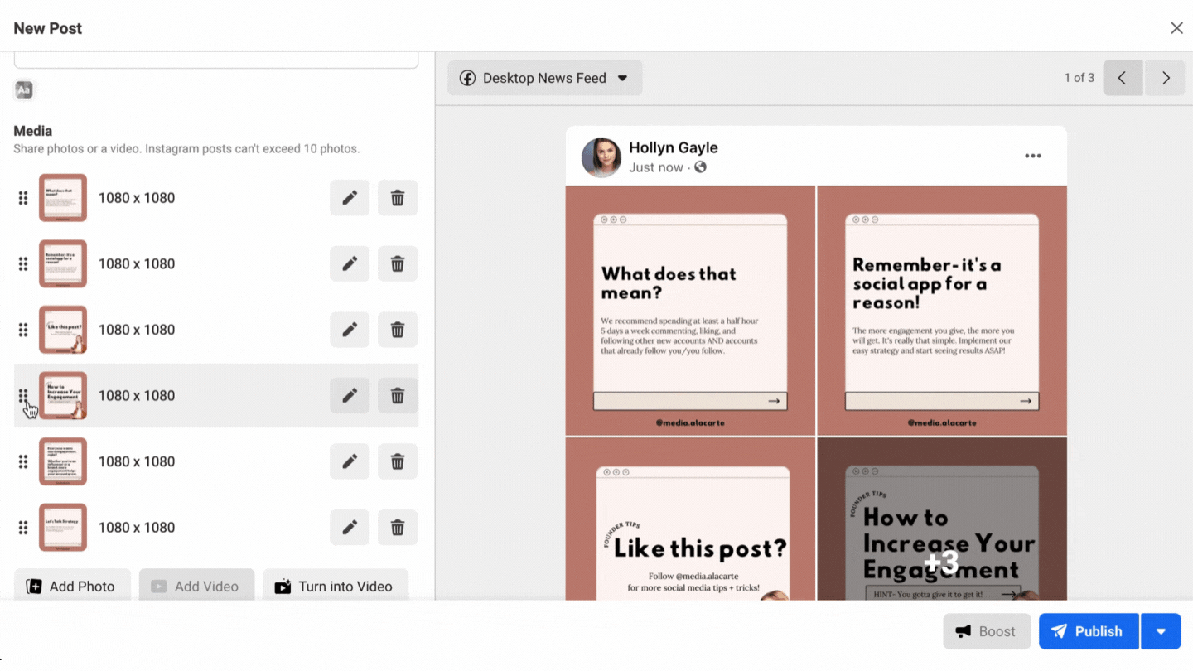Screen dimensions: 1193x671
Task: Click drag handle of 'Remember: it's a social app' row
Action: click(23, 263)
